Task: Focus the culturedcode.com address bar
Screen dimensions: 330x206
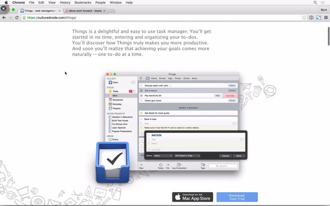Action: pos(164,18)
